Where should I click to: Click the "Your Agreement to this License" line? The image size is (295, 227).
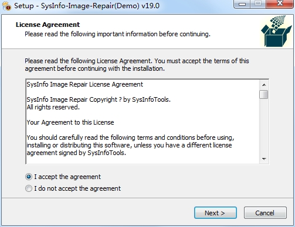(70, 122)
